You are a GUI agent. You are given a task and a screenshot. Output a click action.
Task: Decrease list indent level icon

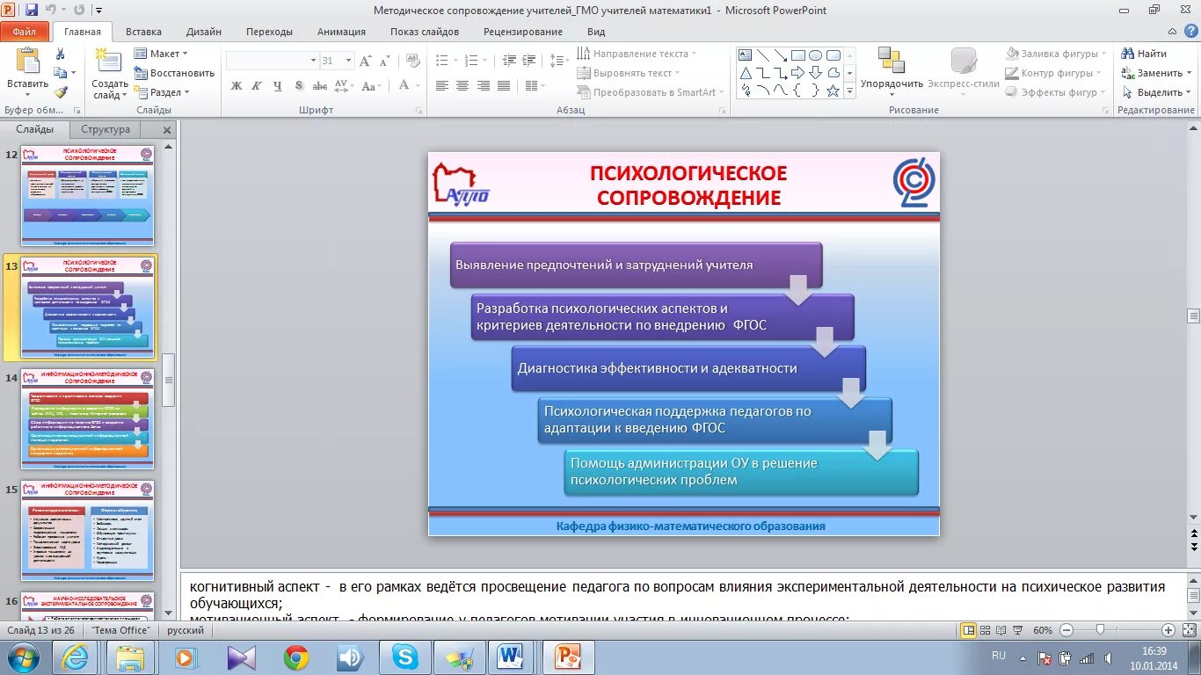[510, 61]
